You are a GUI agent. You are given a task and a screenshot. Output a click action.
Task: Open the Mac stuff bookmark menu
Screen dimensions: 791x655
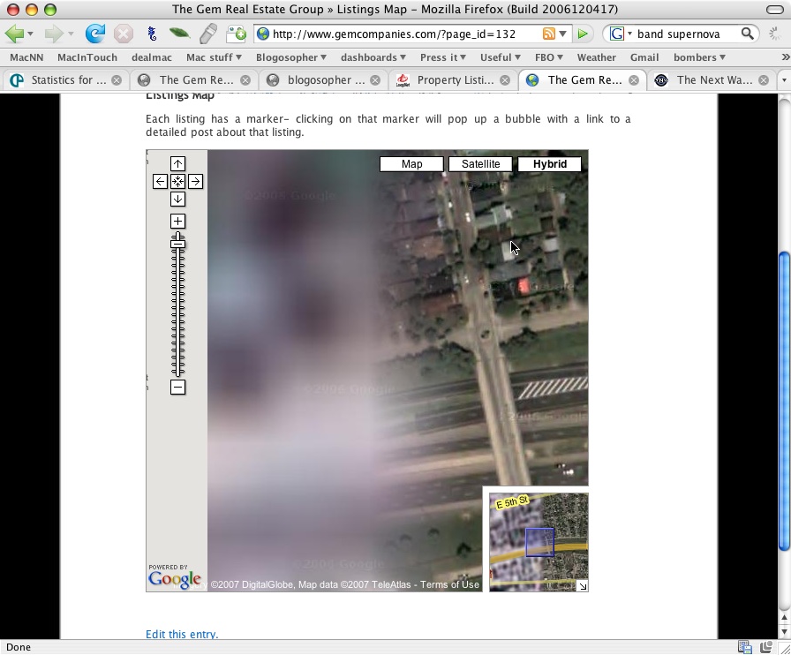click(214, 57)
